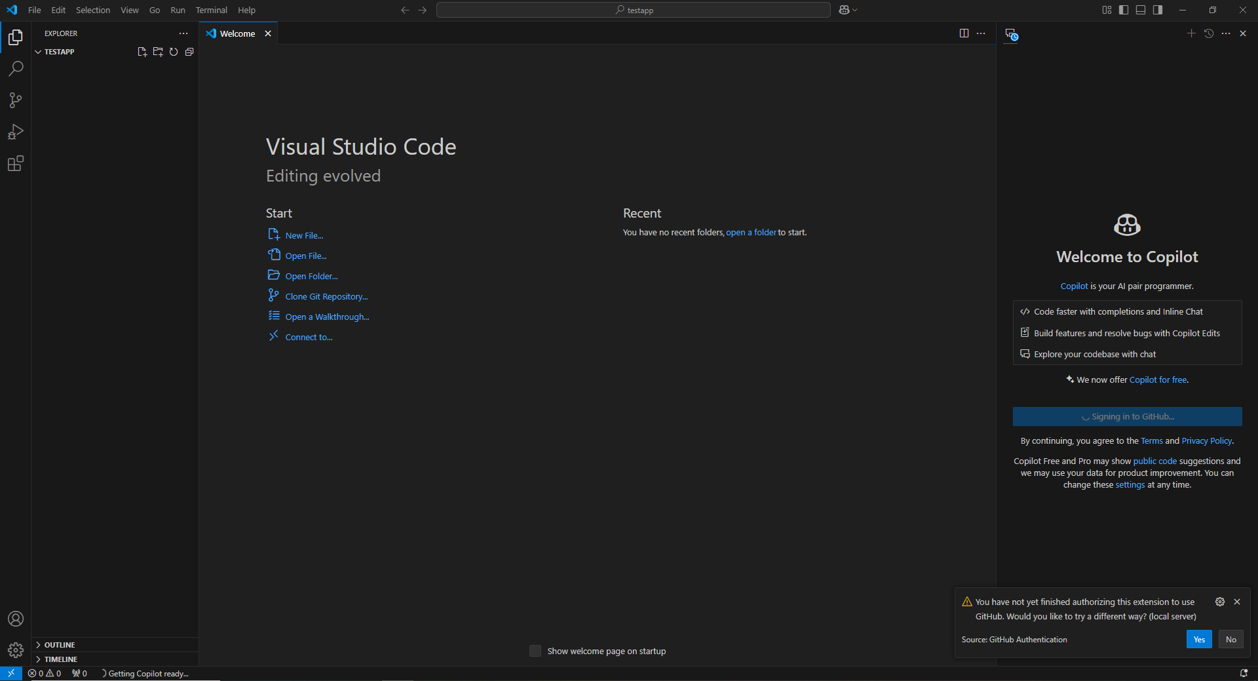Open the remote window indicator in status bar
Viewport: 1258px width, 681px height.
pos(11,673)
